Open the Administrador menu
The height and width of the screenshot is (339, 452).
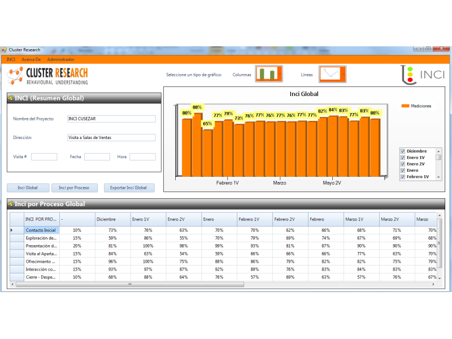60,59
